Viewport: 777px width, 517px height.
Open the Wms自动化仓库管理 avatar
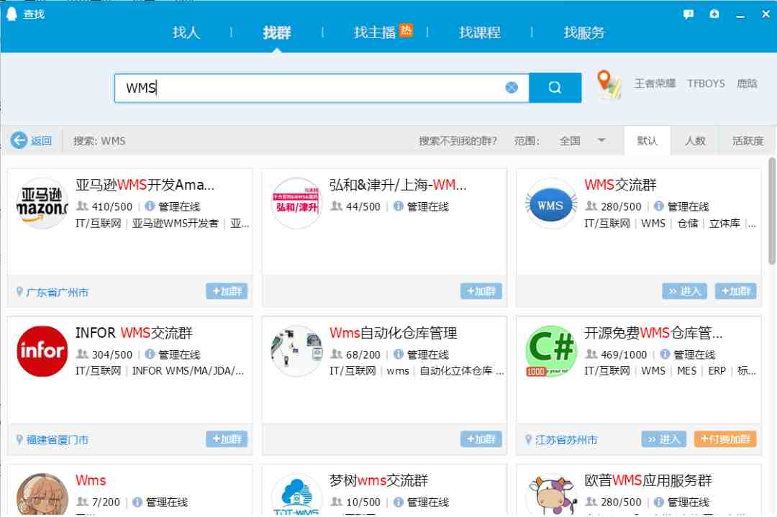[296, 351]
